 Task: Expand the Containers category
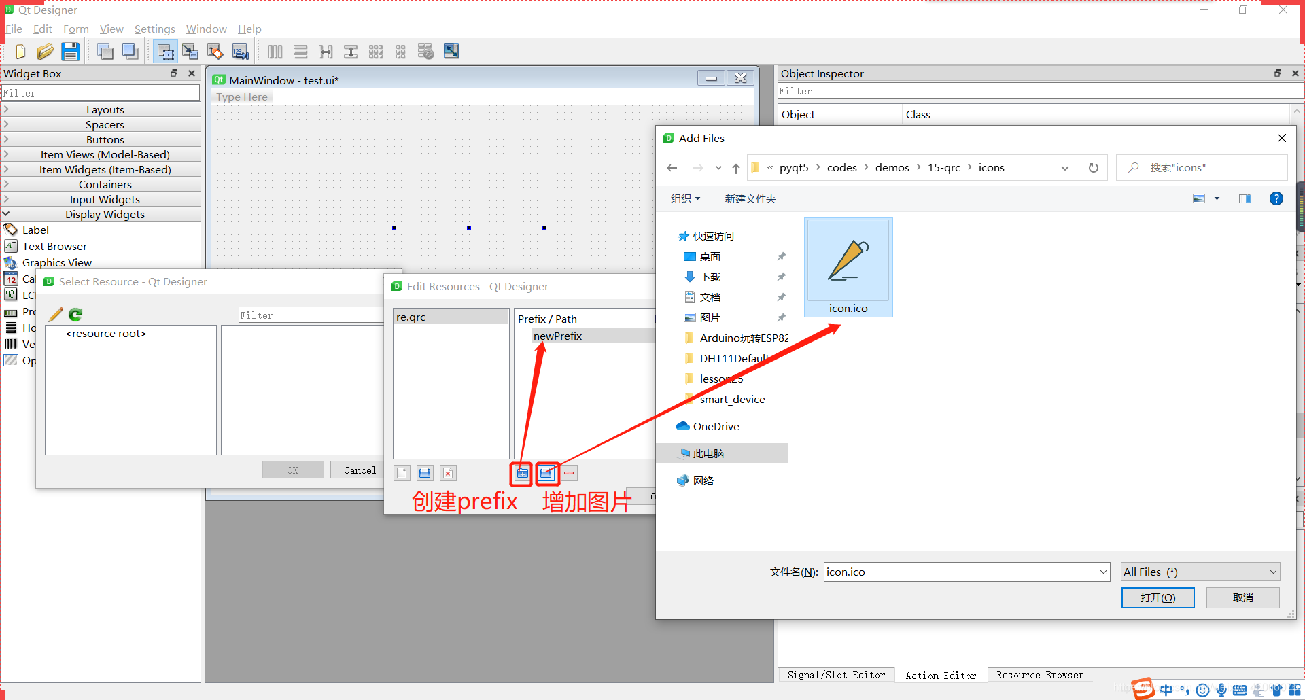tap(101, 184)
